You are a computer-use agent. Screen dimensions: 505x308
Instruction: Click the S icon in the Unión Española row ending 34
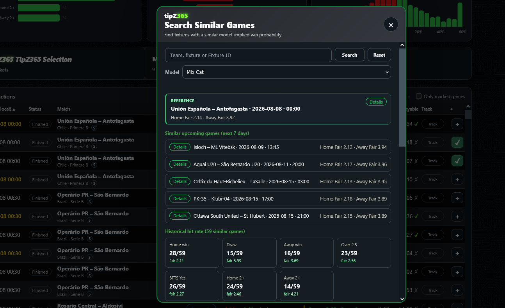point(94,128)
